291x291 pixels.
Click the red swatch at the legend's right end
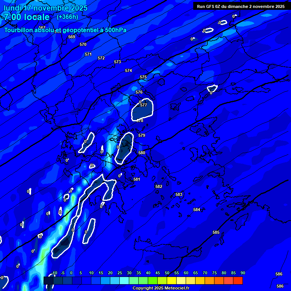pos(238,280)
